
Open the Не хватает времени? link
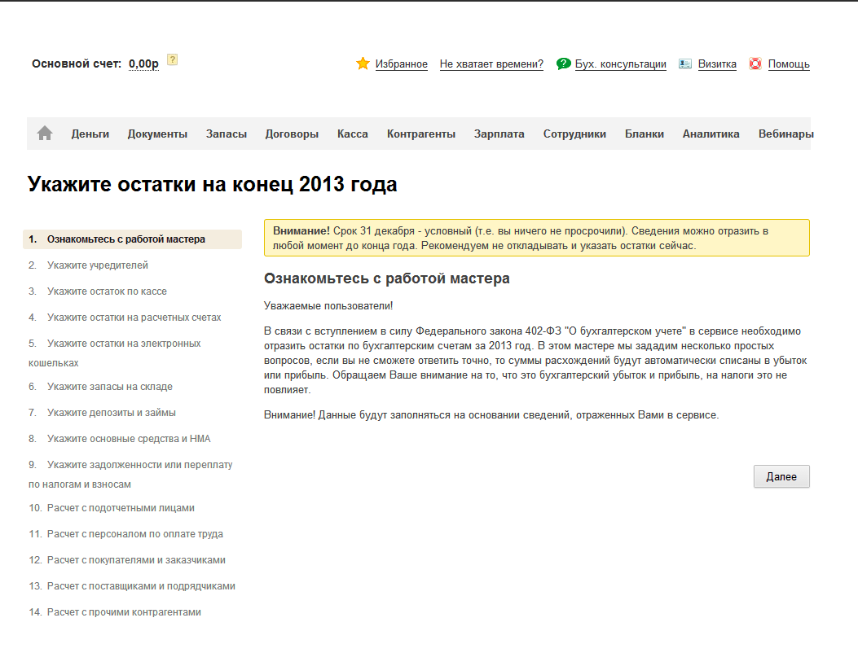click(x=491, y=64)
